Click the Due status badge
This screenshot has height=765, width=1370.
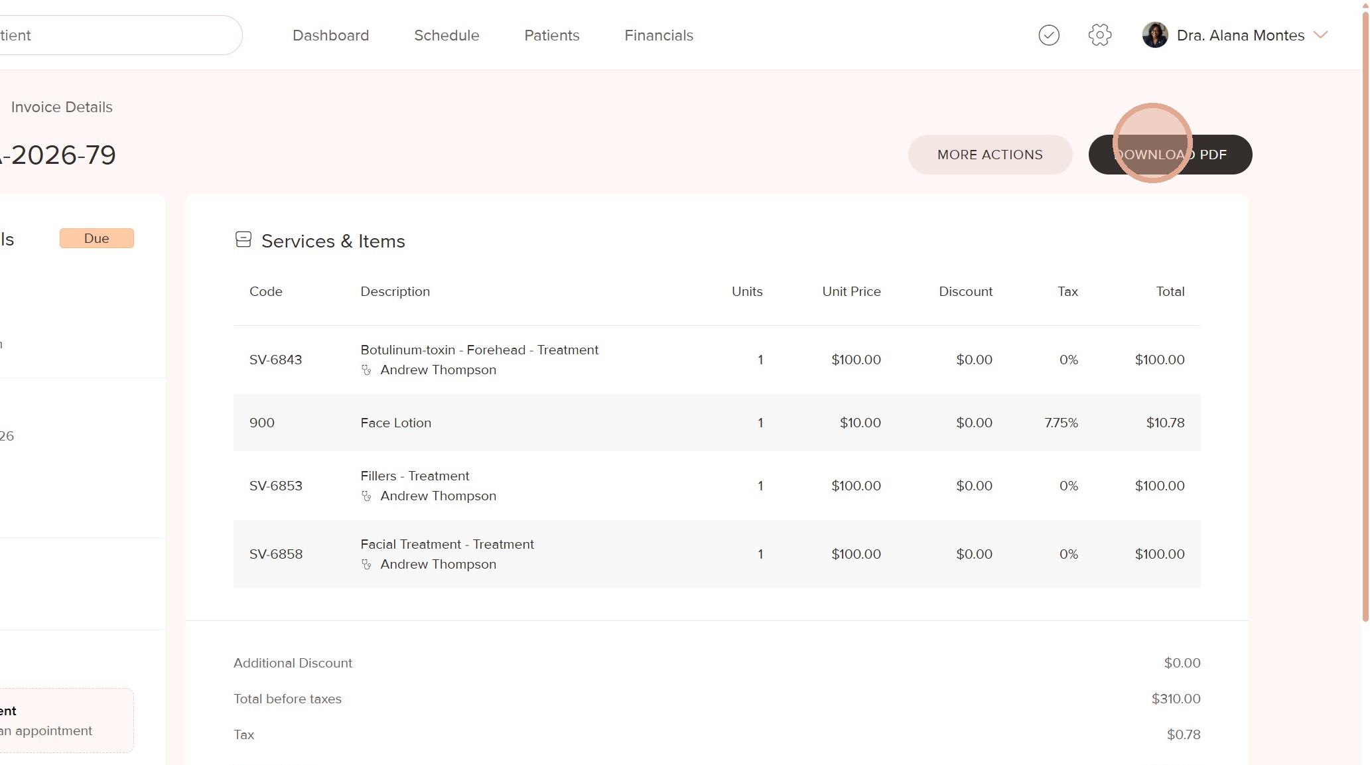click(x=97, y=238)
